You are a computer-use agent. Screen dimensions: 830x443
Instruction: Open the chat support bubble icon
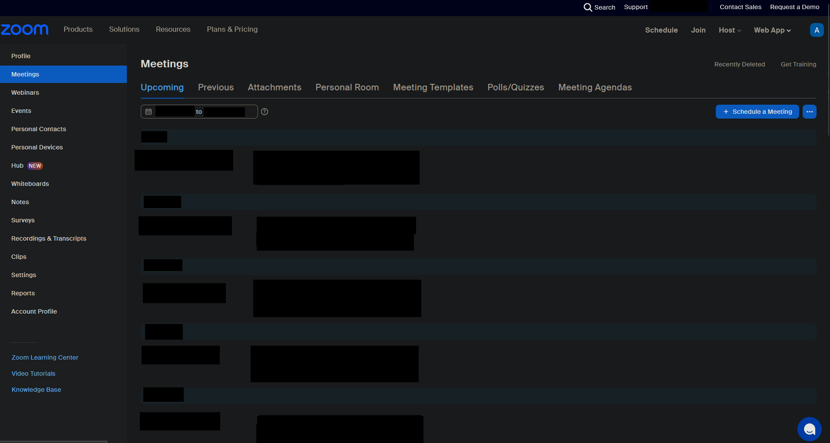point(809,429)
